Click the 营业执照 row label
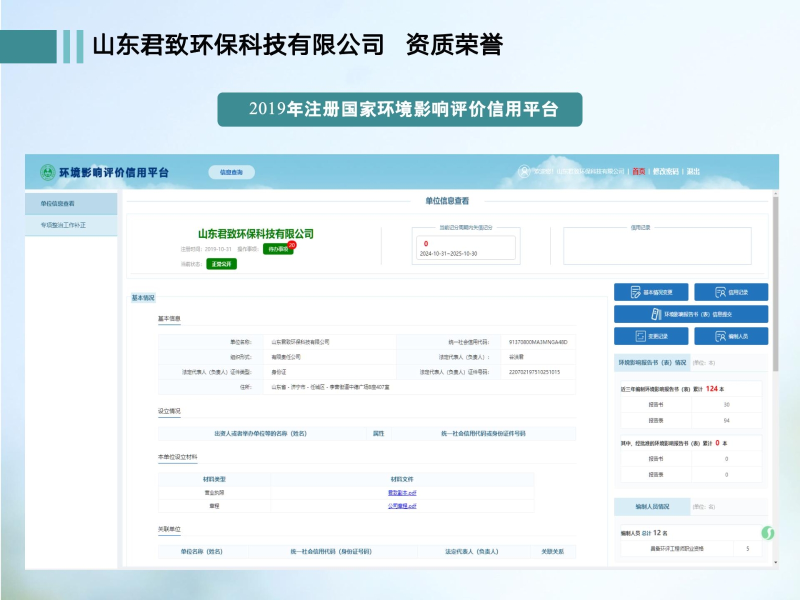This screenshot has height=600, width=800. pyautogui.click(x=214, y=492)
